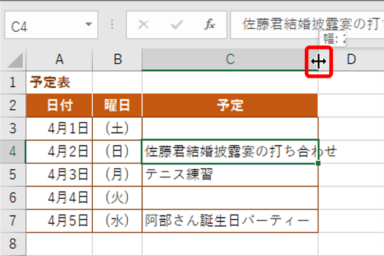
Task: Click the 曜日 header cell
Action: coord(117,105)
